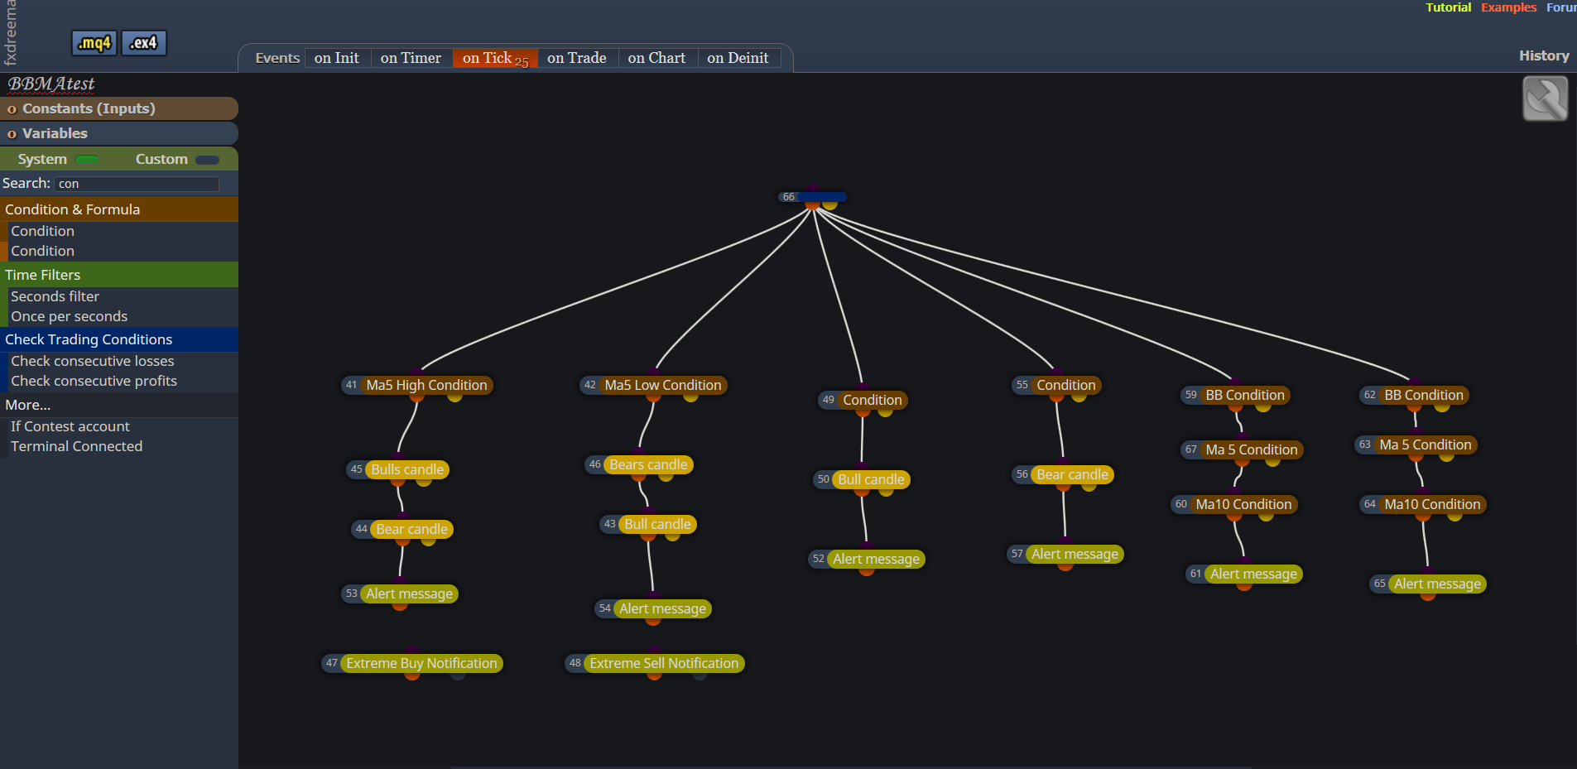Export compiled file with .ex4 button
The height and width of the screenshot is (769, 1577).
[x=144, y=43]
